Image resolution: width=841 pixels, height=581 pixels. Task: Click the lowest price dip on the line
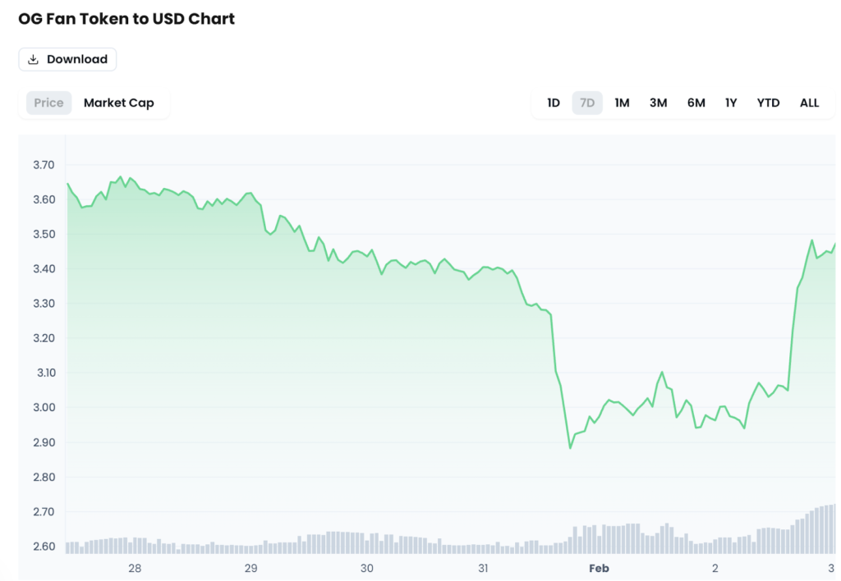(x=570, y=448)
